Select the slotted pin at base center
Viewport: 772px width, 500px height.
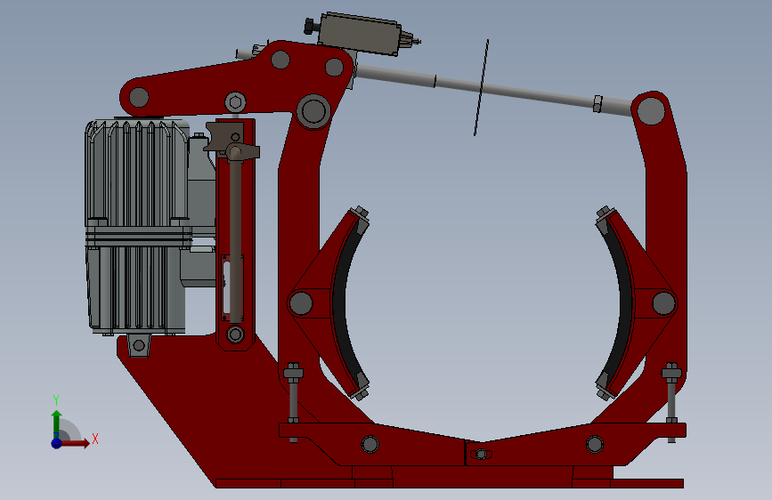click(x=481, y=454)
